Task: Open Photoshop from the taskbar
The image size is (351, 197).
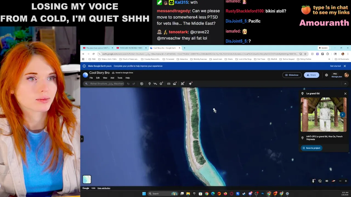Action: [262, 194]
